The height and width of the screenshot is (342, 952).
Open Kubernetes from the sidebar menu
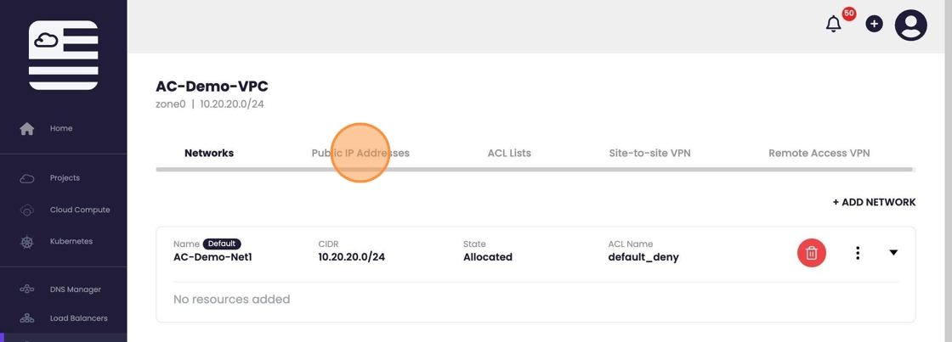coord(71,242)
